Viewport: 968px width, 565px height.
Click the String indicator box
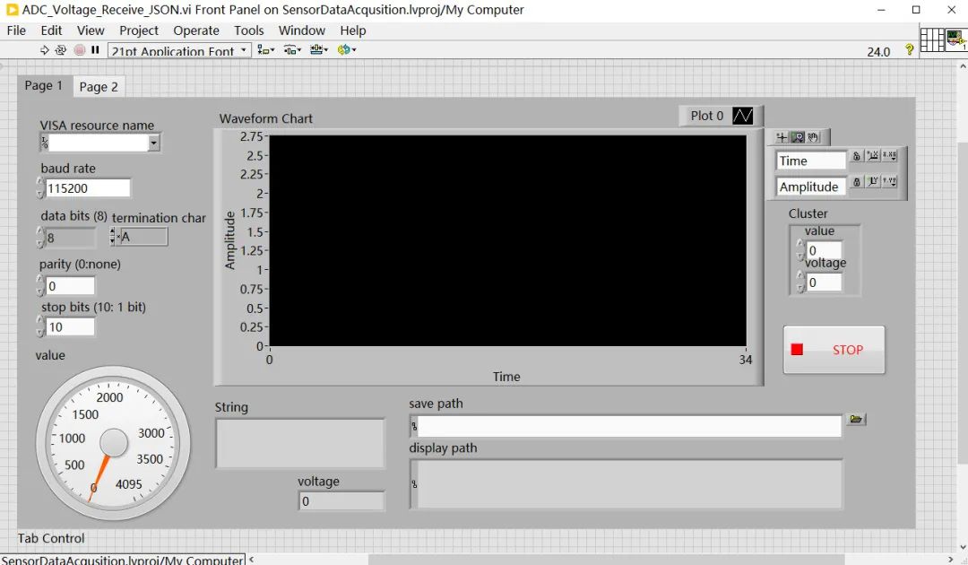coord(300,443)
